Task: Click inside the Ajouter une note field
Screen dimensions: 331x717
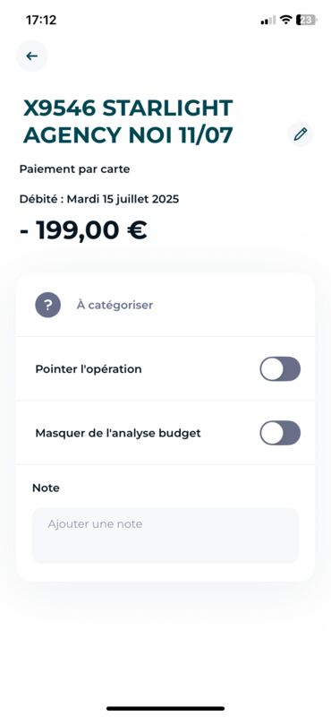Action: (x=165, y=535)
